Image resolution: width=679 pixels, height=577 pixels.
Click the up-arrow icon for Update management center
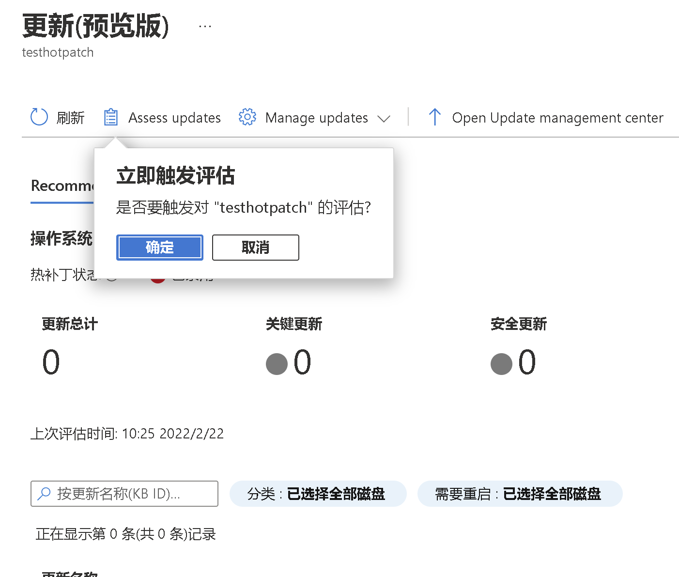coord(434,117)
